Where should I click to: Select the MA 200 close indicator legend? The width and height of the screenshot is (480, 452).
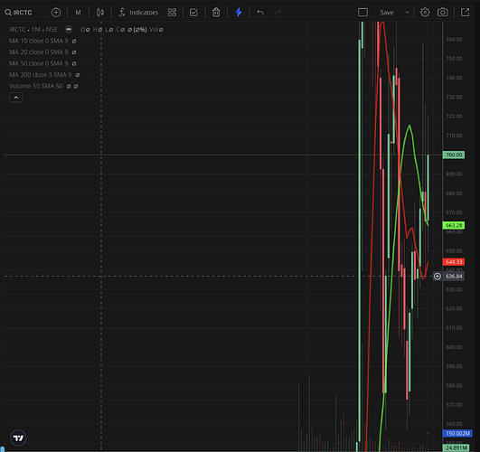tap(41, 75)
